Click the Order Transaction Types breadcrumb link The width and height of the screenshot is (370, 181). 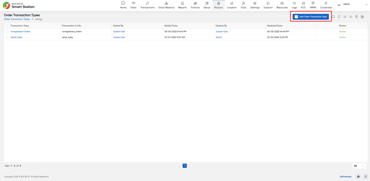tap(17, 19)
